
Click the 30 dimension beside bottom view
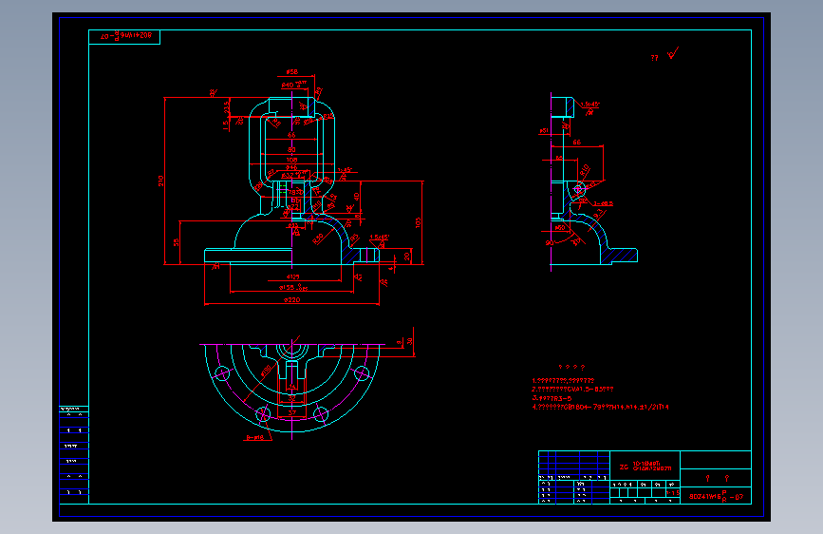[x=409, y=341]
